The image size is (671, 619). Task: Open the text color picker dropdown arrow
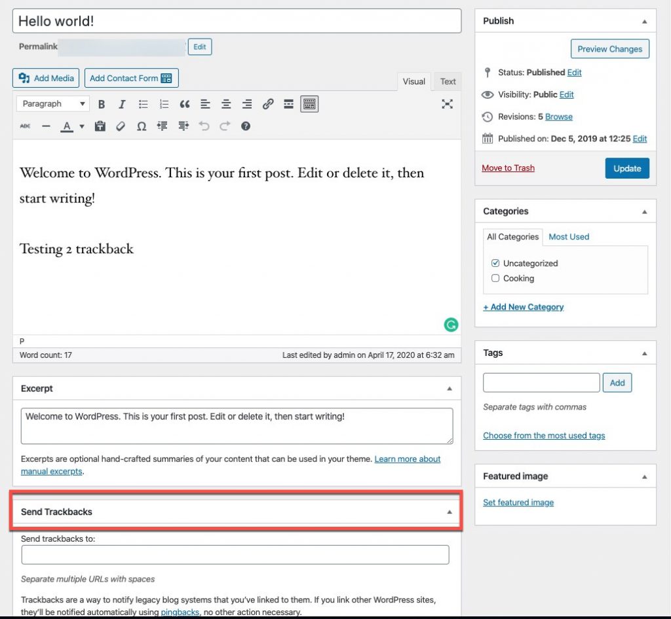click(x=82, y=126)
